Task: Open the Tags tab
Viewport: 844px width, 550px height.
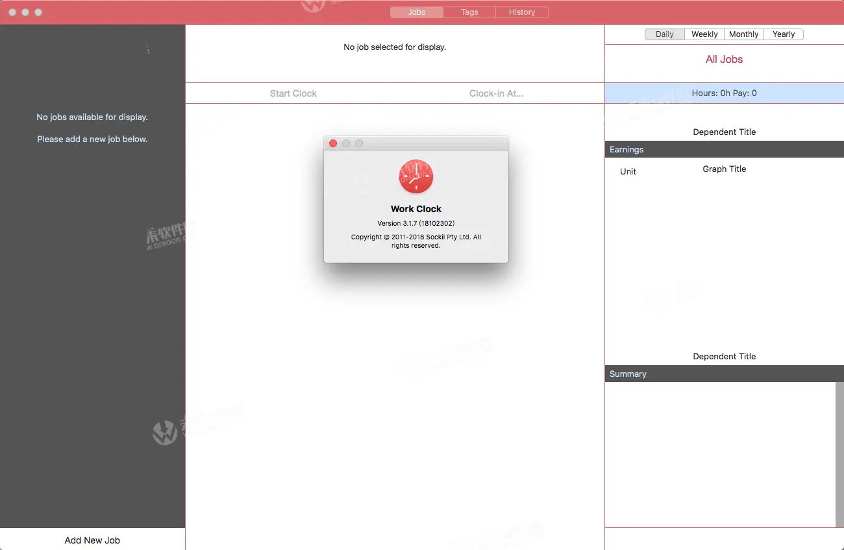Action: click(469, 12)
